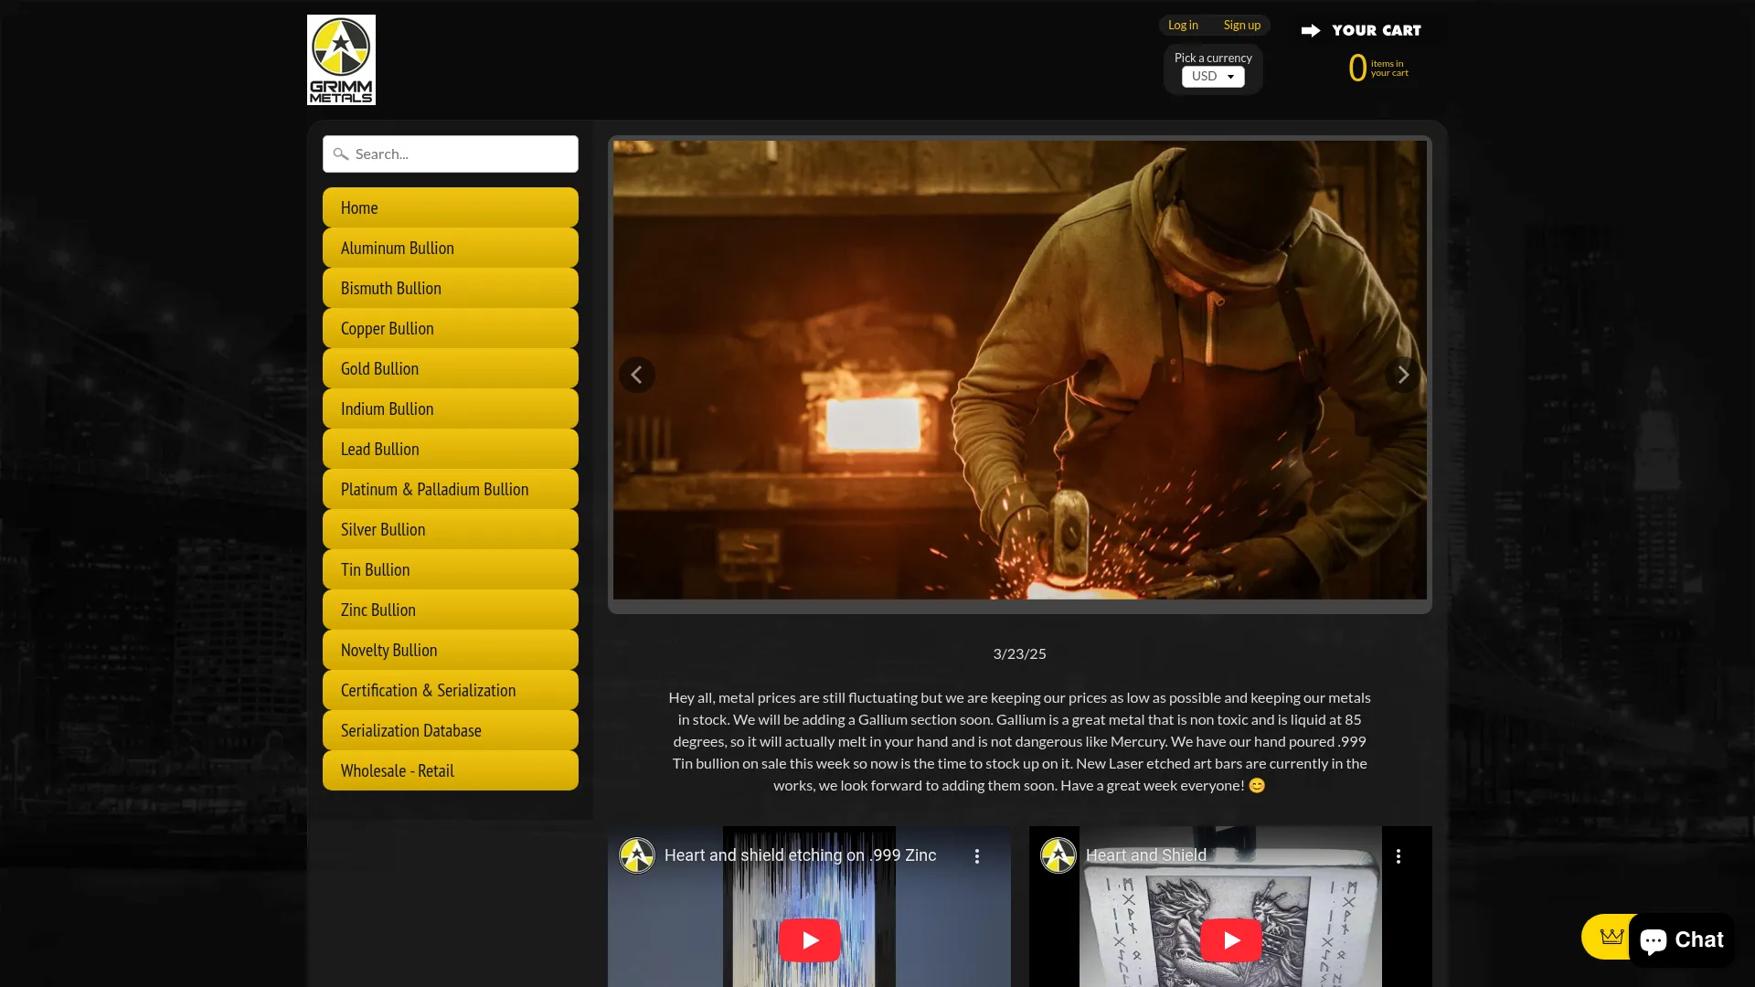The width and height of the screenshot is (1755, 987).
Task: Click the Log in link
Action: [1183, 26]
